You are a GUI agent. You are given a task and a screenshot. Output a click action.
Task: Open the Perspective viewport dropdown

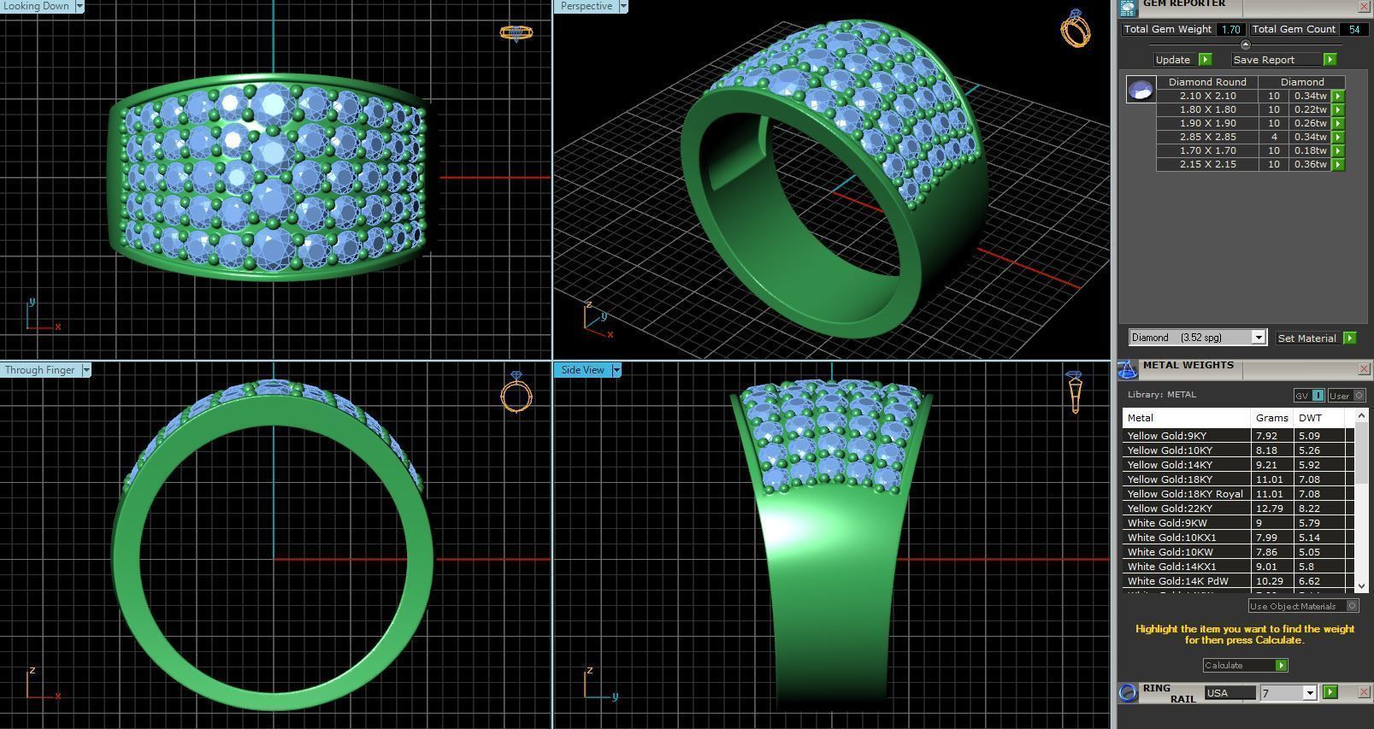click(623, 6)
